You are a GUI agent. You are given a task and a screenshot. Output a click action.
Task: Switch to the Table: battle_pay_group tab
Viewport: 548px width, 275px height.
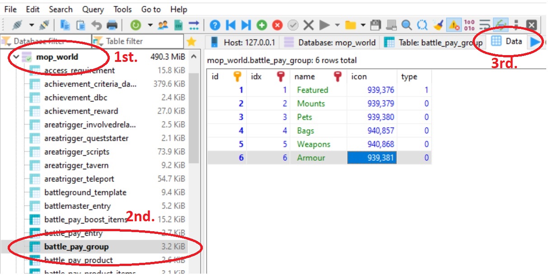[x=434, y=42]
